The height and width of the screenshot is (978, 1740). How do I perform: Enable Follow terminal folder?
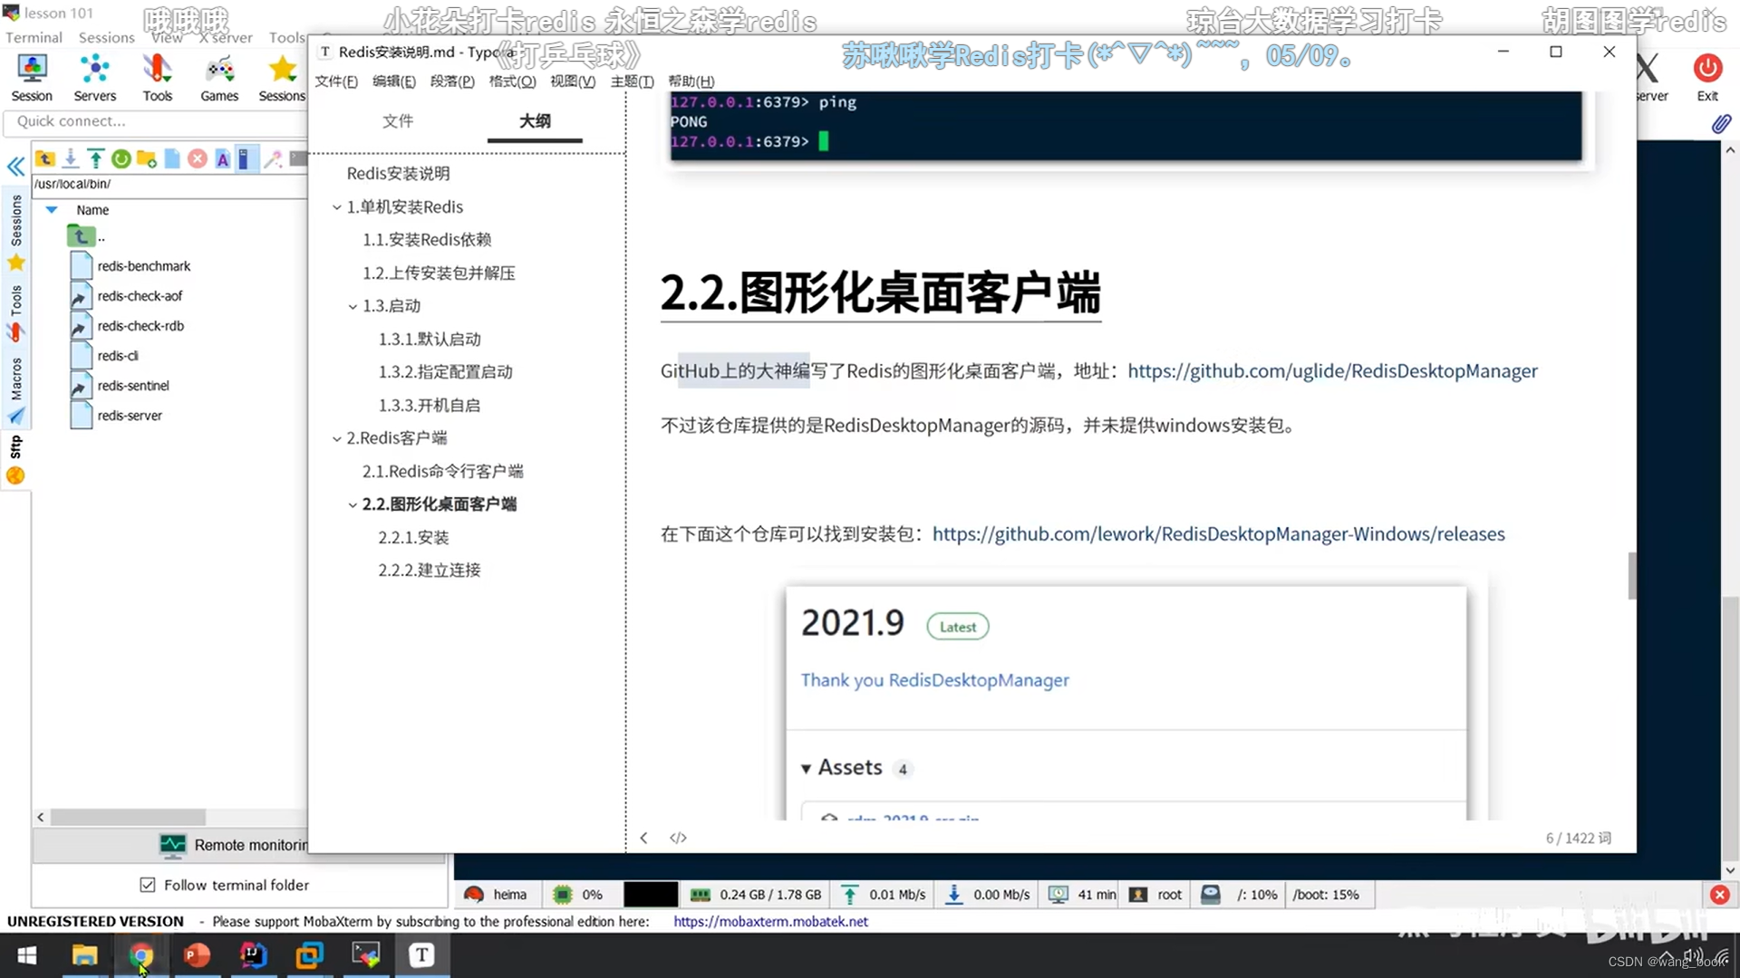point(147,885)
